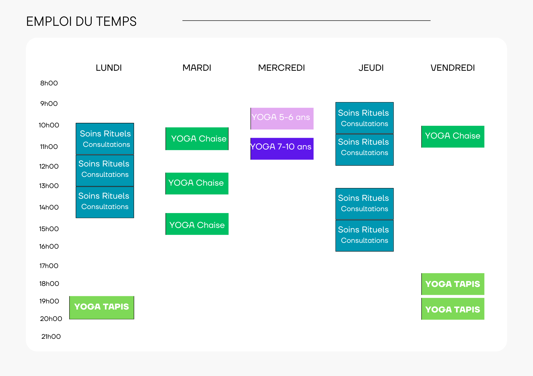This screenshot has width=533, height=376.
Task: Click the 21h00 time label
Action: coord(51,337)
